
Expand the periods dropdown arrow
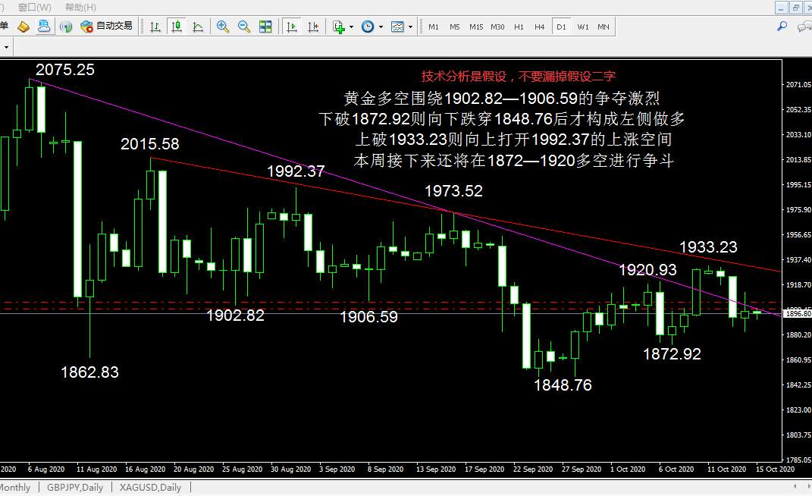(381, 27)
